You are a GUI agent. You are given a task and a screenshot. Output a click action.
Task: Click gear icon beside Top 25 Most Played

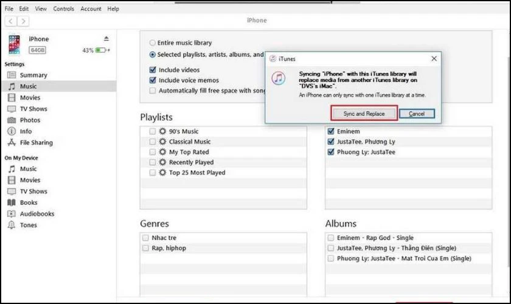(x=162, y=172)
